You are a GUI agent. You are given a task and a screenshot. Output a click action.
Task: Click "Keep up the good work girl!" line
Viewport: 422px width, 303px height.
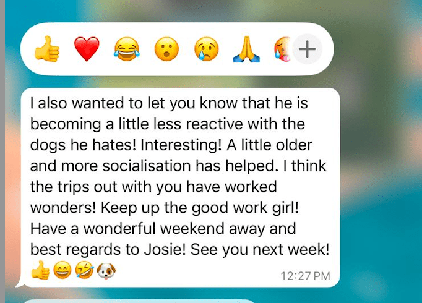pos(200,208)
